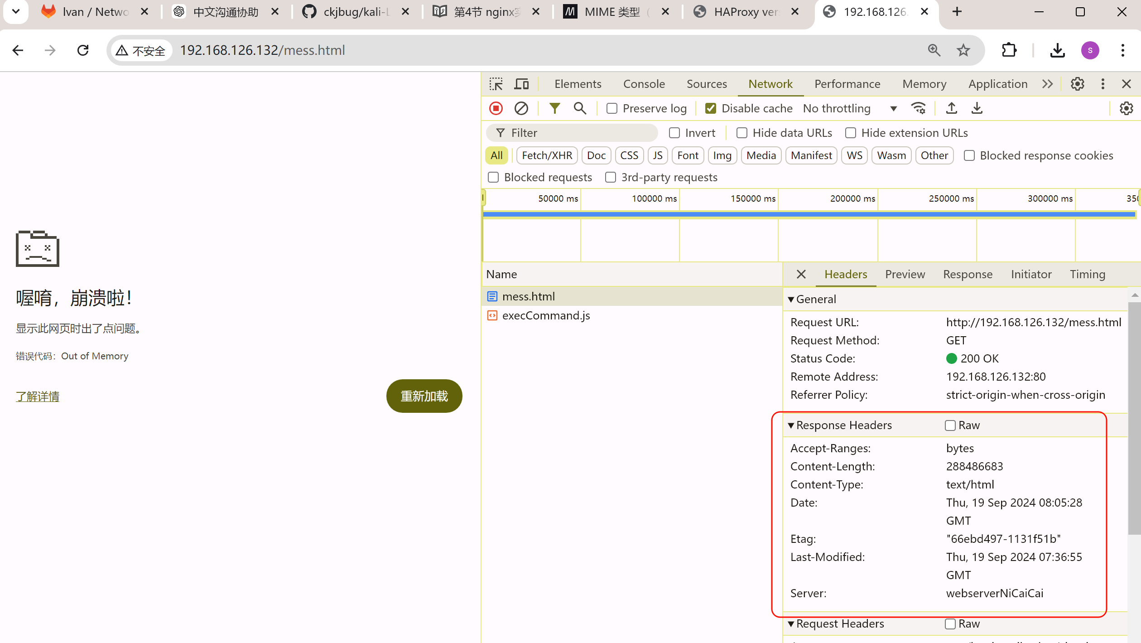Viewport: 1141px width, 643px height.
Task: Click the headers panel vertical scrollbar
Action: tap(1134, 417)
